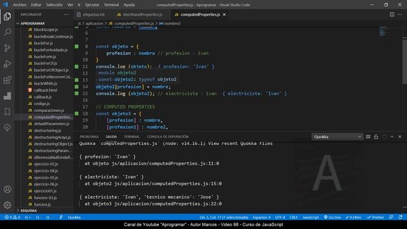
Task: Click the errors and warnings status indicator
Action: (x=13, y=218)
